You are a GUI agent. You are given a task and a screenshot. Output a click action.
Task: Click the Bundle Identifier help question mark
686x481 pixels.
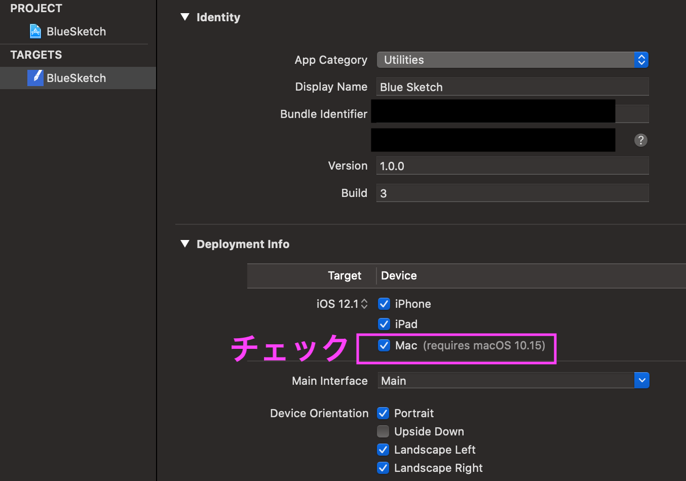(641, 140)
